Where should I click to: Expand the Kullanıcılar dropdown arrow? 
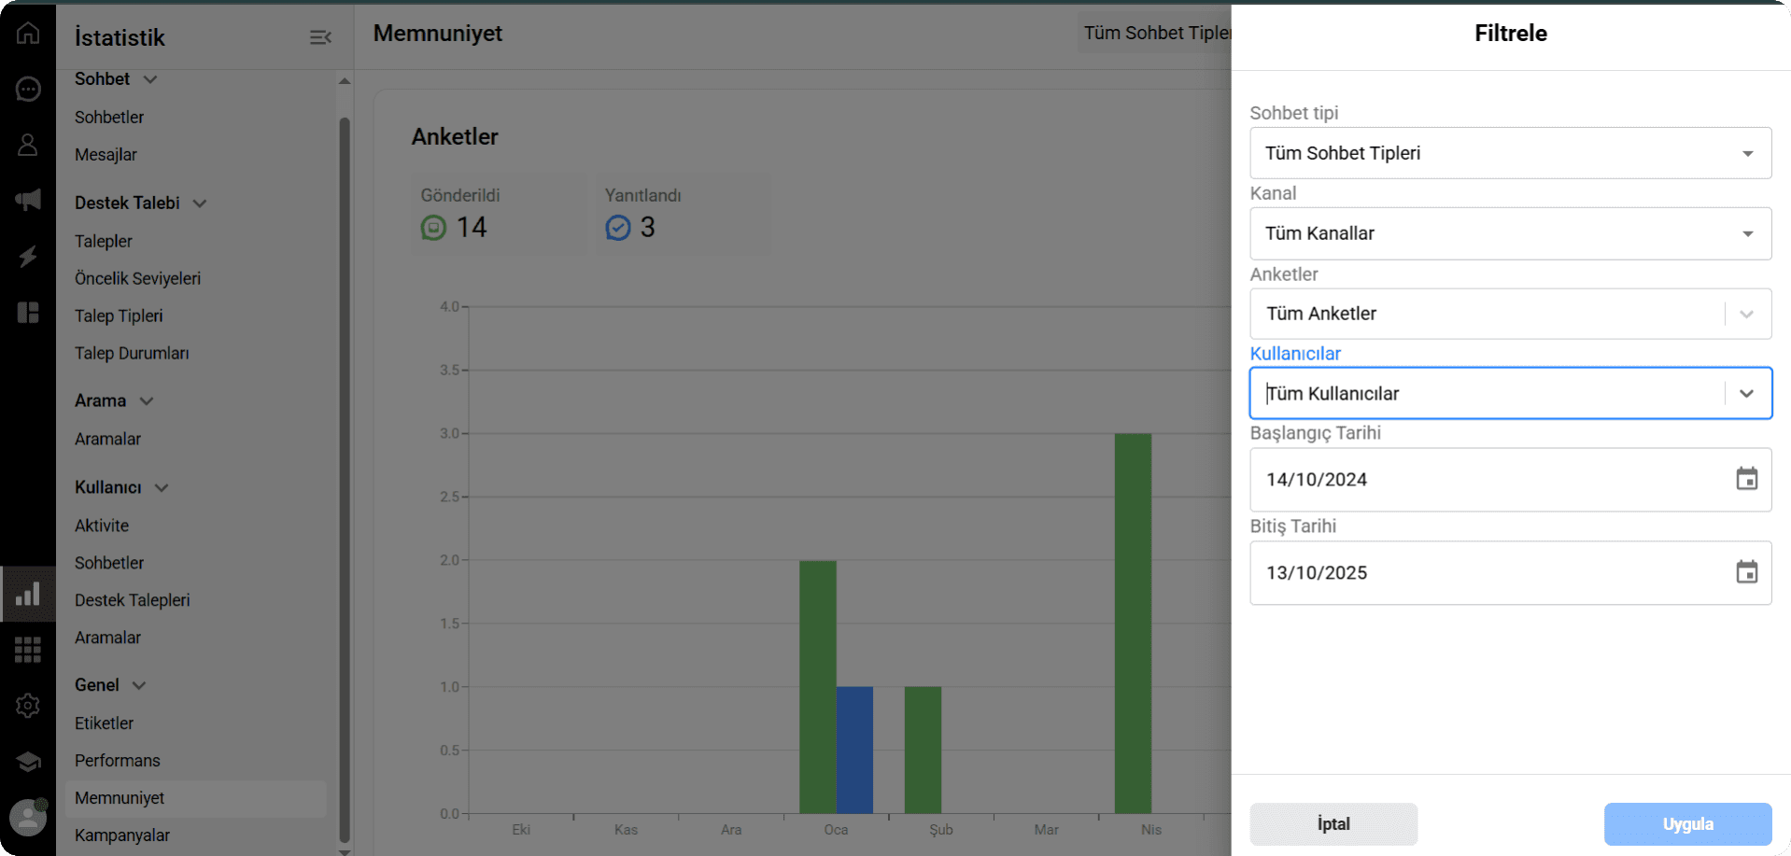tap(1746, 394)
